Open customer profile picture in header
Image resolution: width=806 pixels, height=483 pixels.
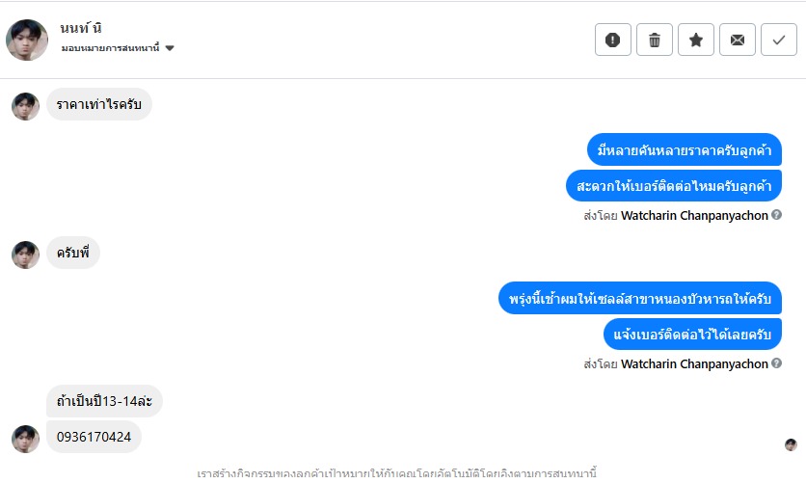(x=27, y=40)
